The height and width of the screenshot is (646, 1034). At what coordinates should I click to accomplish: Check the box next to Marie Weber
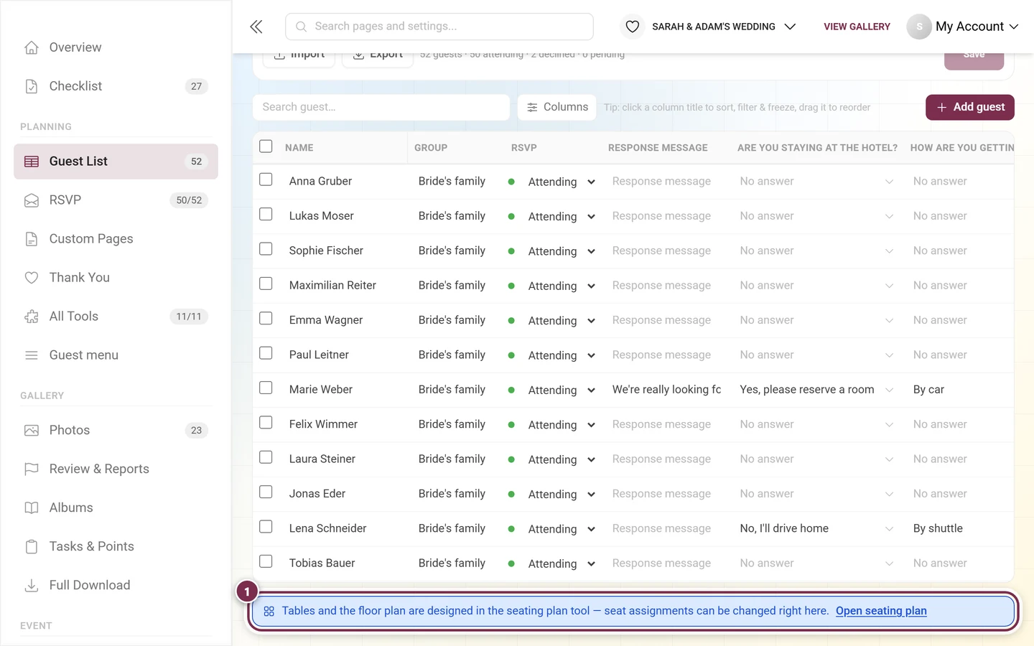point(266,388)
